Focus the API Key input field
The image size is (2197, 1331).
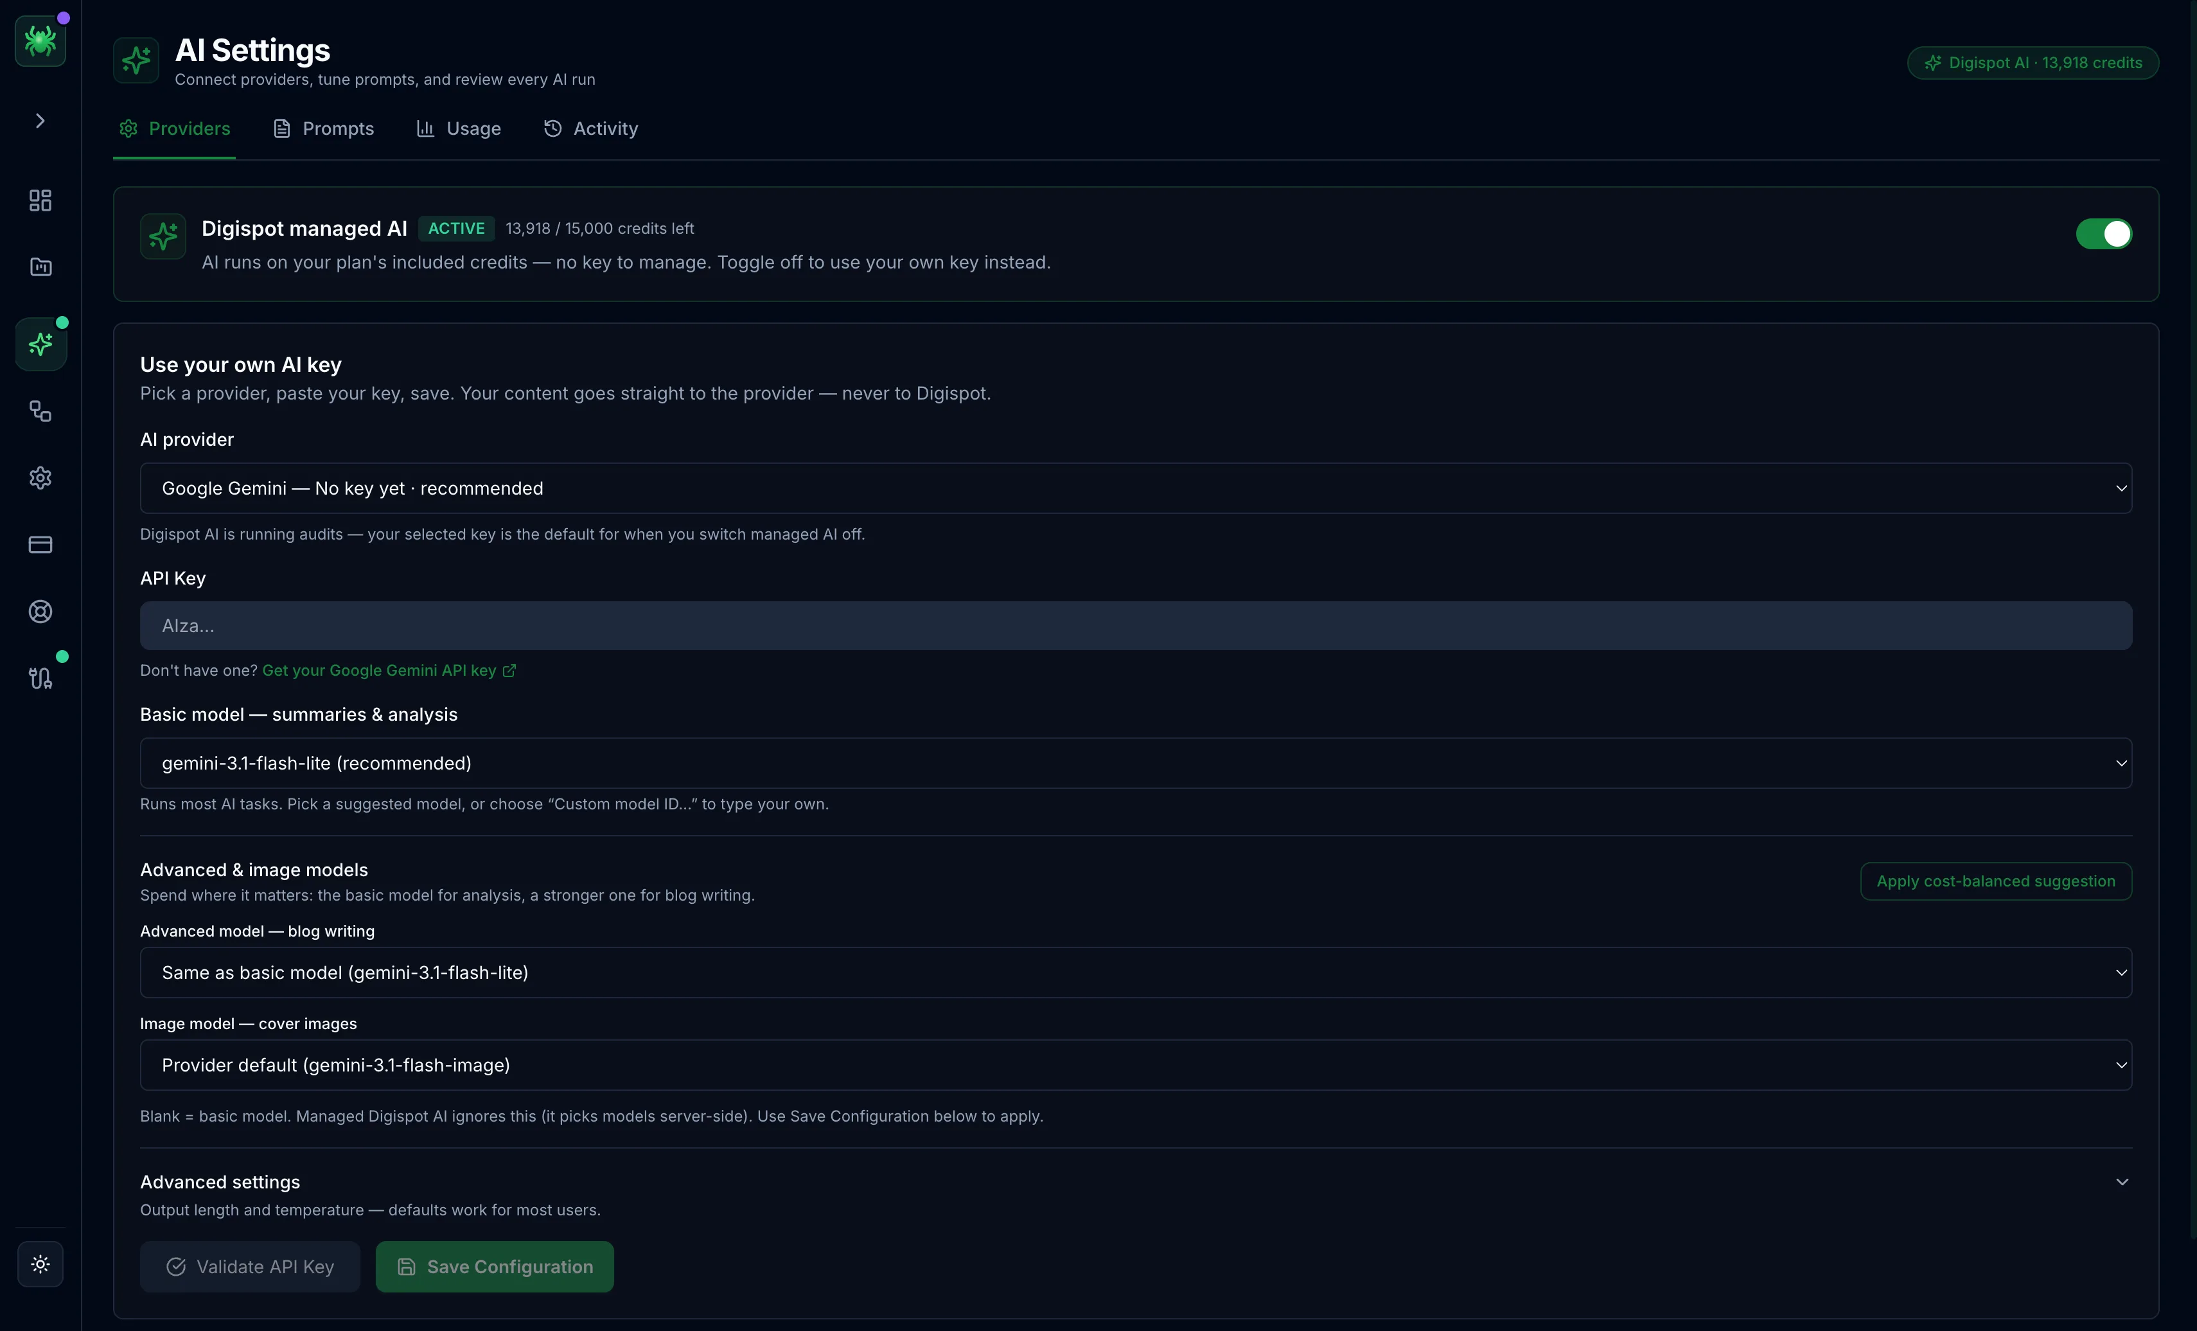coord(1136,626)
